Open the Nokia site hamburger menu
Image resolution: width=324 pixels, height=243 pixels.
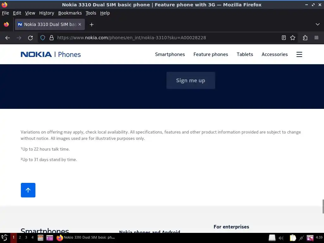point(299,54)
